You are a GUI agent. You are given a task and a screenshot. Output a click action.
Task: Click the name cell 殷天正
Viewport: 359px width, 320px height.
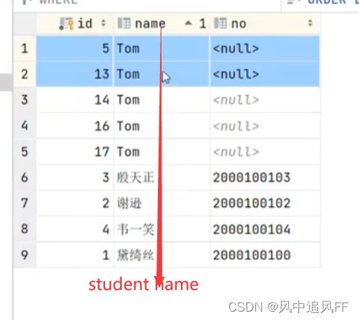point(161,177)
